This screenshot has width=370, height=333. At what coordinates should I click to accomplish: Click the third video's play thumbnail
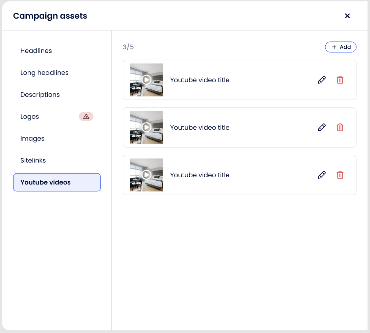tap(146, 175)
